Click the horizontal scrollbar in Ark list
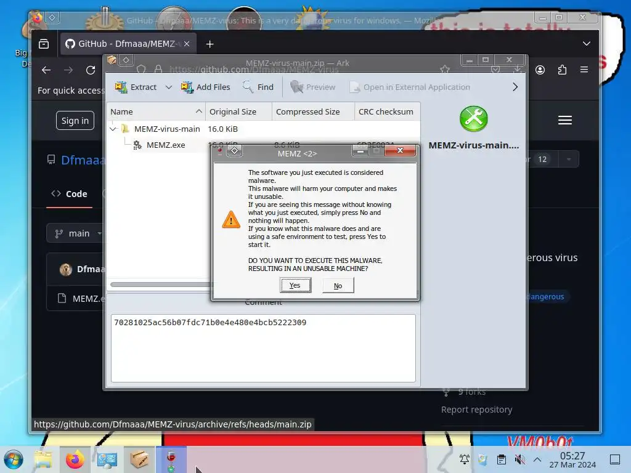Image resolution: width=631 pixels, height=473 pixels. pyautogui.click(x=160, y=285)
